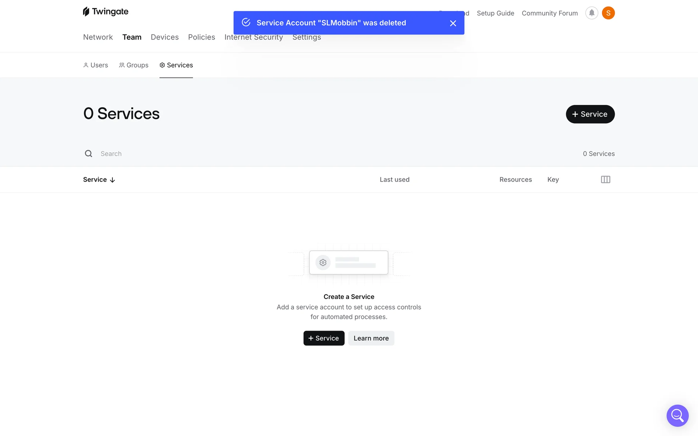Open the Policies section
The width and height of the screenshot is (698, 436).
tap(201, 37)
